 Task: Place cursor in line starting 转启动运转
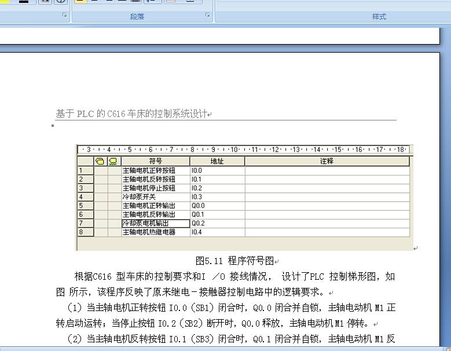point(212,323)
